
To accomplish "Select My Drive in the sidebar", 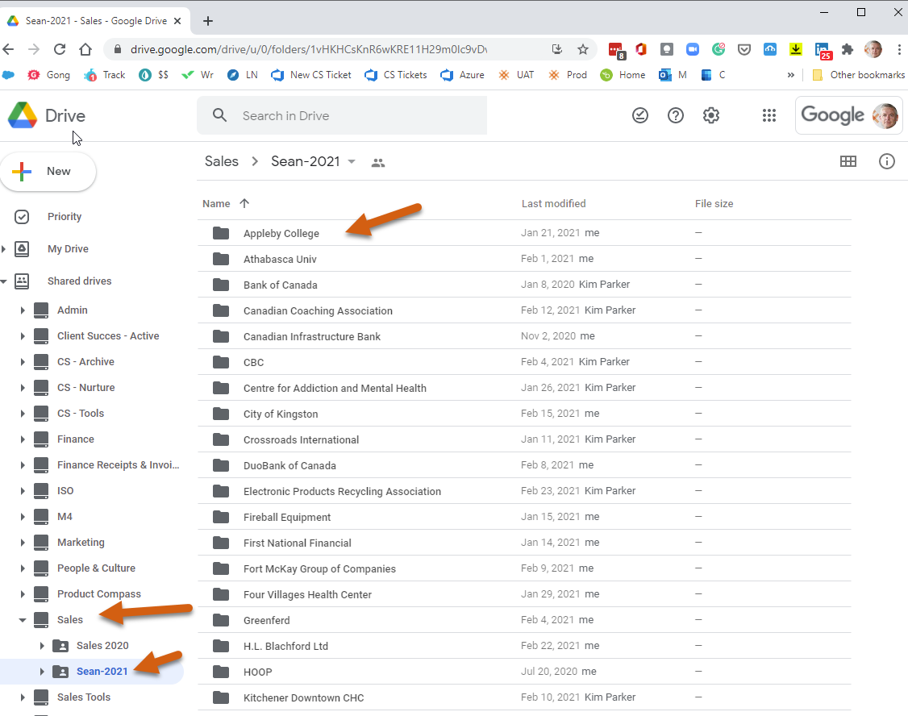I will pyautogui.click(x=68, y=249).
